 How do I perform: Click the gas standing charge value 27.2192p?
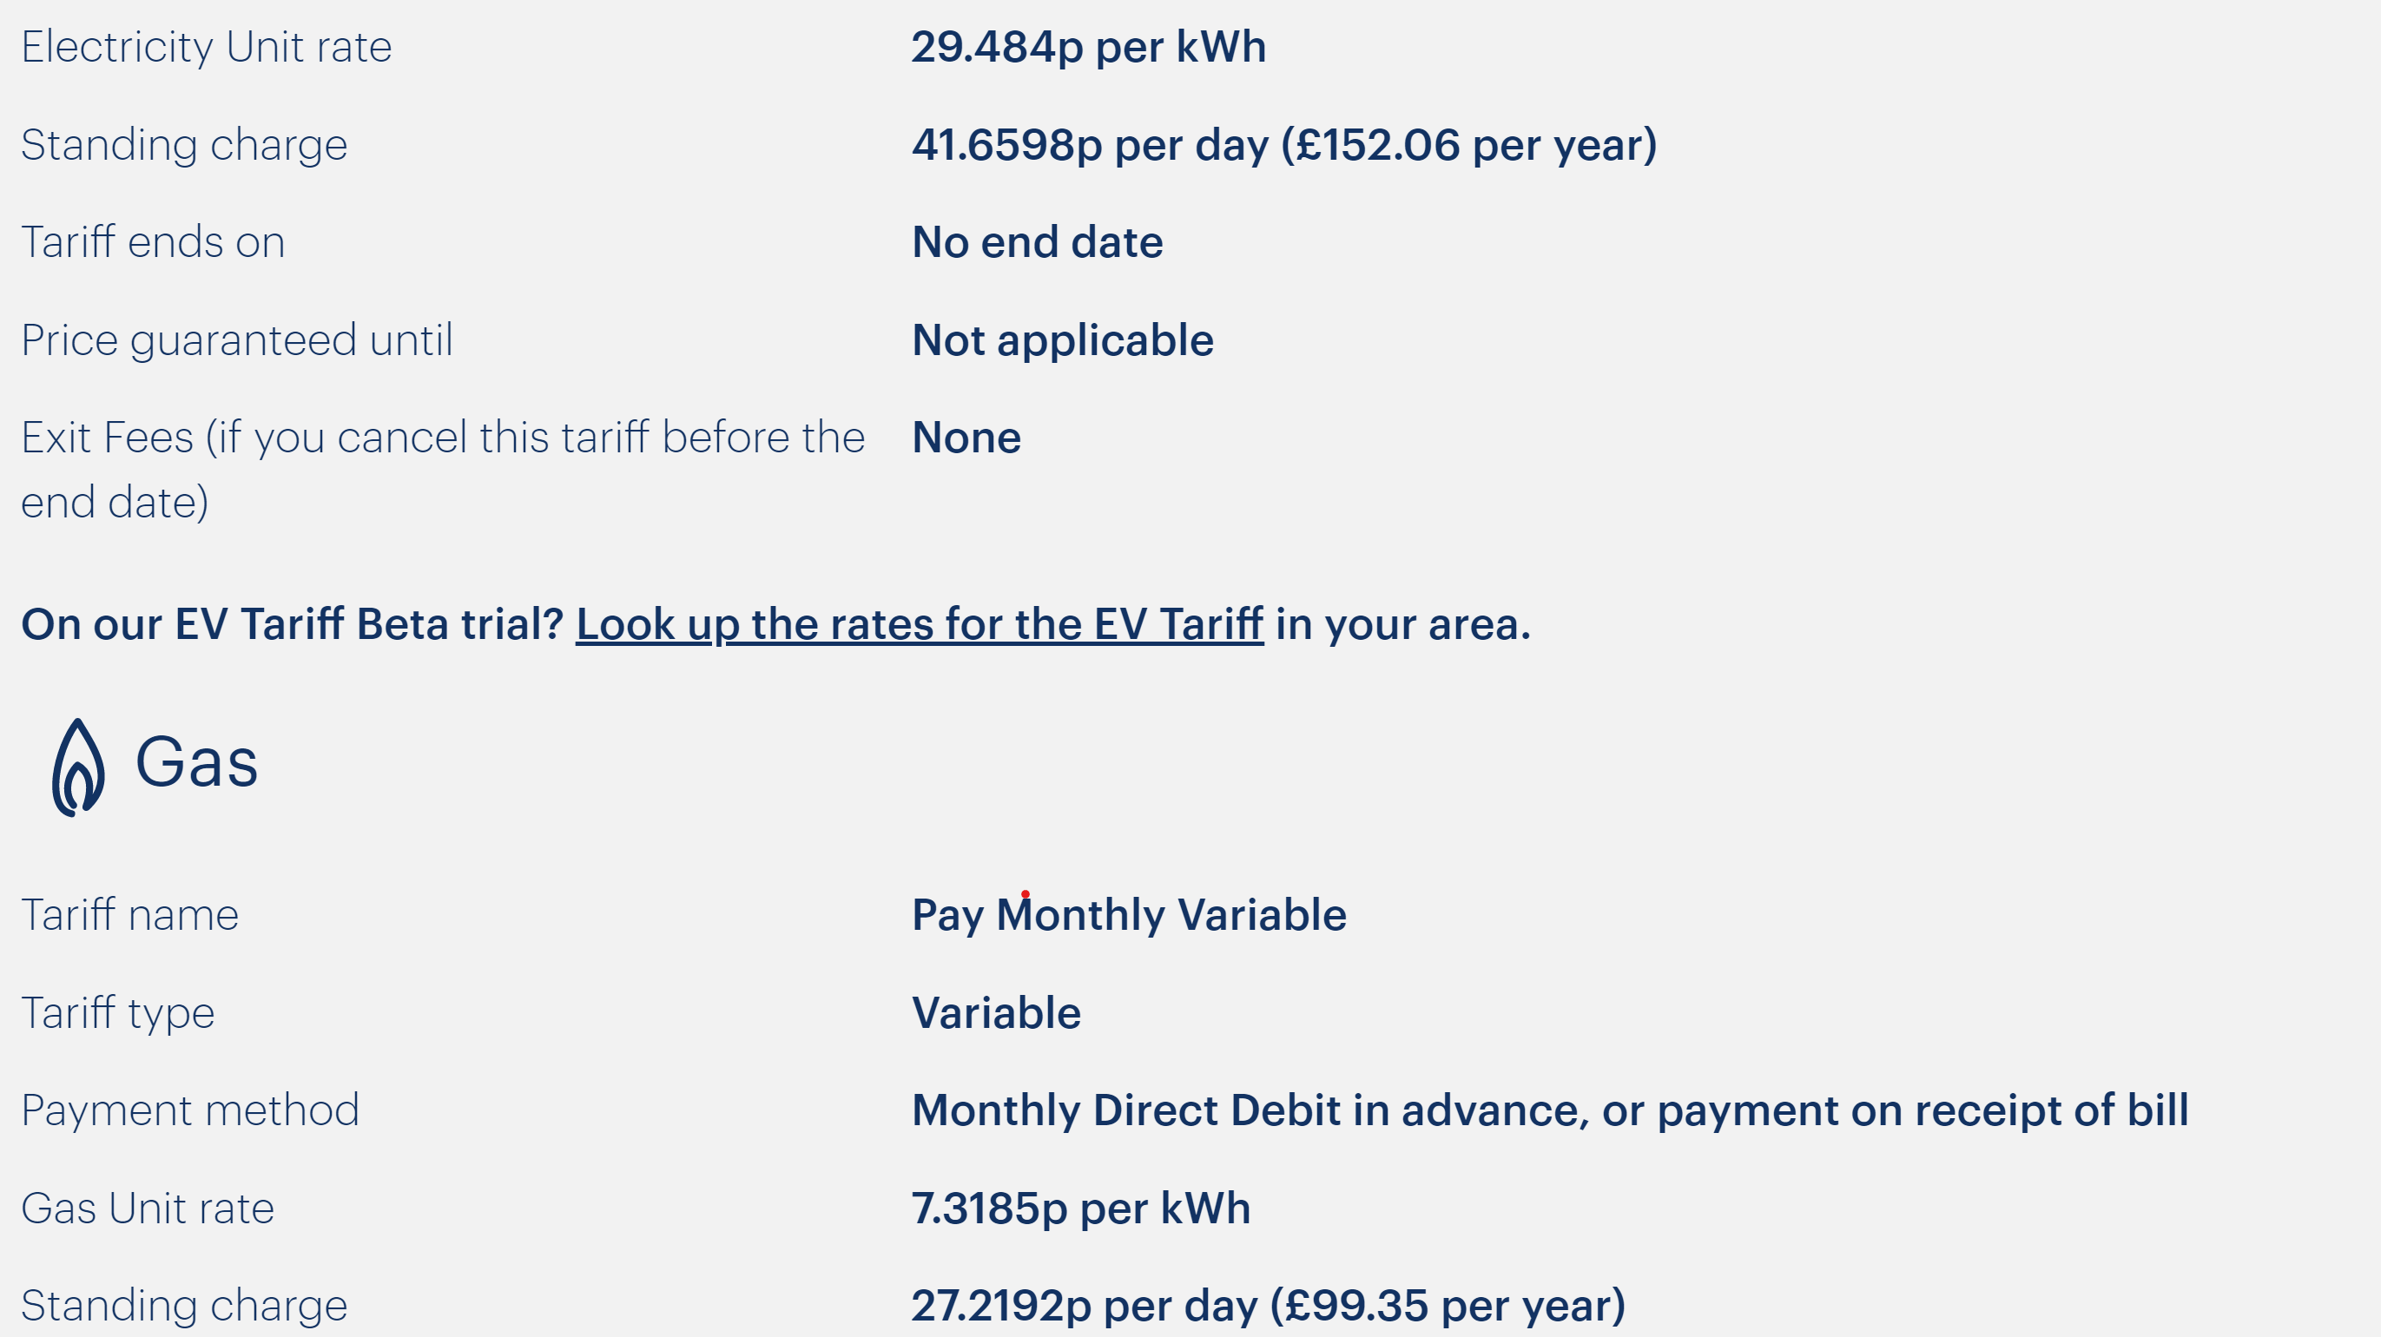pos(1268,1307)
